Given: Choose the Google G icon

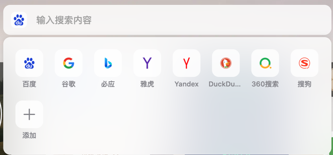Looking at the screenshot, I should (x=69, y=63).
